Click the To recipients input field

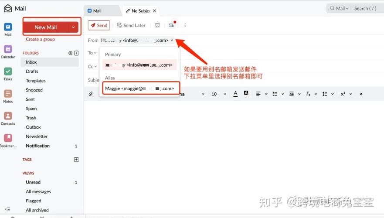click(240, 53)
